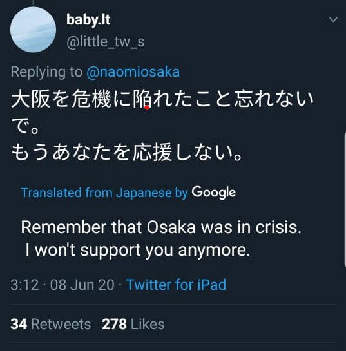Click the Google logo
Image resolution: width=346 pixels, height=351 pixels.
pyautogui.click(x=213, y=193)
